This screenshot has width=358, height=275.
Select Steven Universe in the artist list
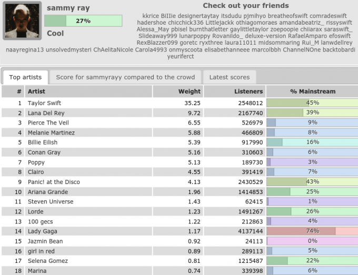click(51, 201)
